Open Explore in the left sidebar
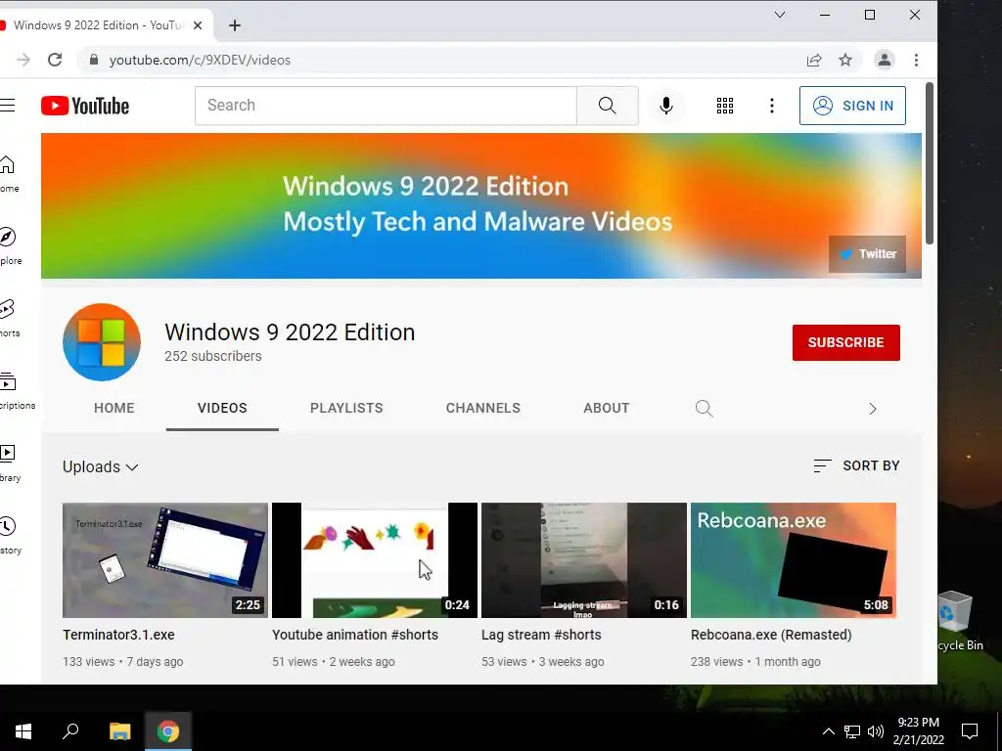Image resolution: width=1002 pixels, height=751 pixels. pos(10,245)
